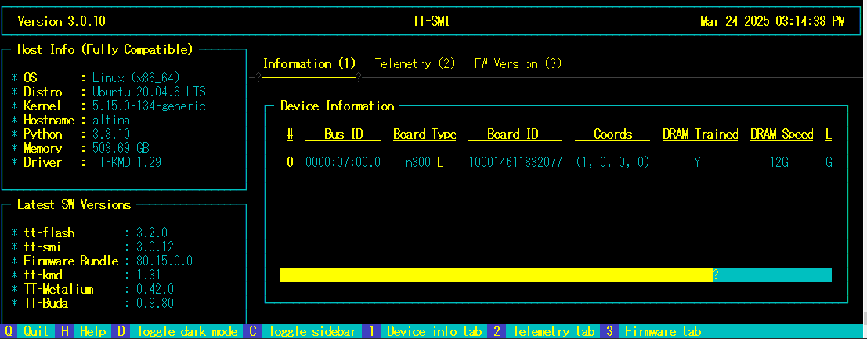Click tt-flash version 3.2.0
The height and width of the screenshot is (339, 867).
151,233
